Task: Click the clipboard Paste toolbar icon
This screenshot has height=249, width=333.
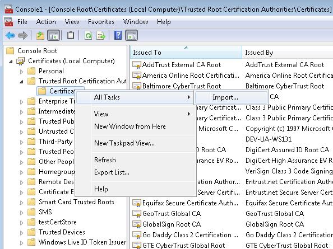Action: click(71, 35)
